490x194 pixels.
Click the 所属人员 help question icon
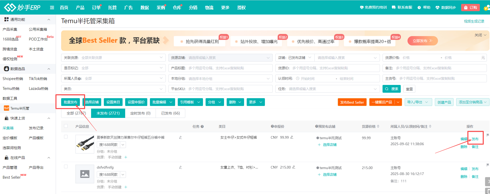point(79,78)
